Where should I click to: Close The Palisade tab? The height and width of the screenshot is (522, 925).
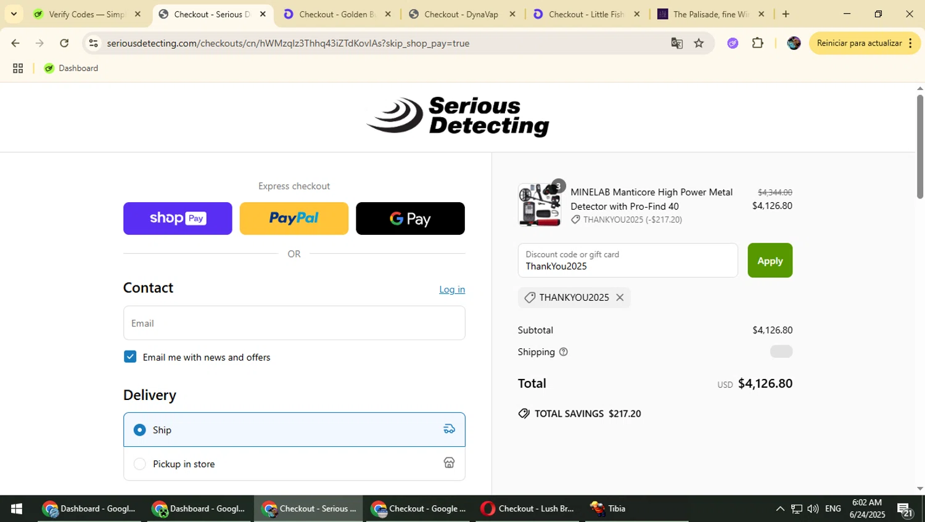761,14
